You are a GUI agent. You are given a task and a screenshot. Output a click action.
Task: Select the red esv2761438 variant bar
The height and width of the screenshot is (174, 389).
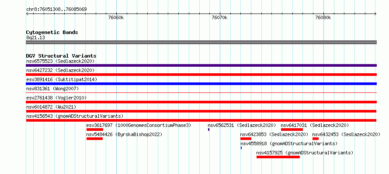(x=201, y=102)
